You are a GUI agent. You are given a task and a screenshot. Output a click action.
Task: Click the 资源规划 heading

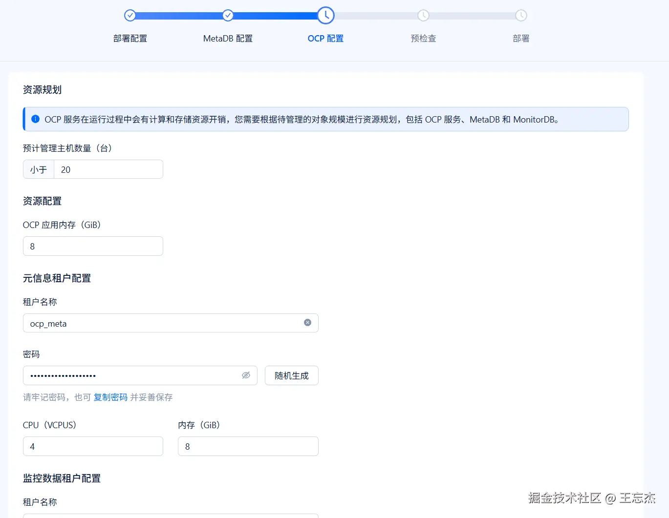[x=42, y=90]
